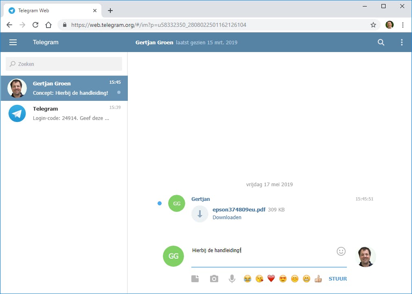Click own profile photo beside composer

(x=365, y=256)
